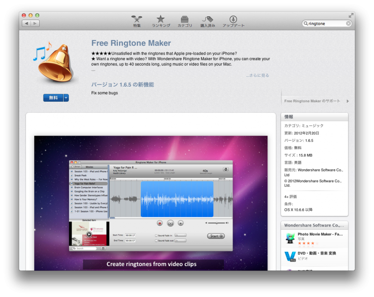Click バージョン: 1.6.5 info row
Image resolution: width=374 pixels, height=297 pixels.
pyautogui.click(x=299, y=140)
